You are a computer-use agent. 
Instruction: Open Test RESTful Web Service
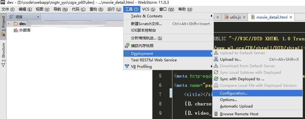(168, 60)
